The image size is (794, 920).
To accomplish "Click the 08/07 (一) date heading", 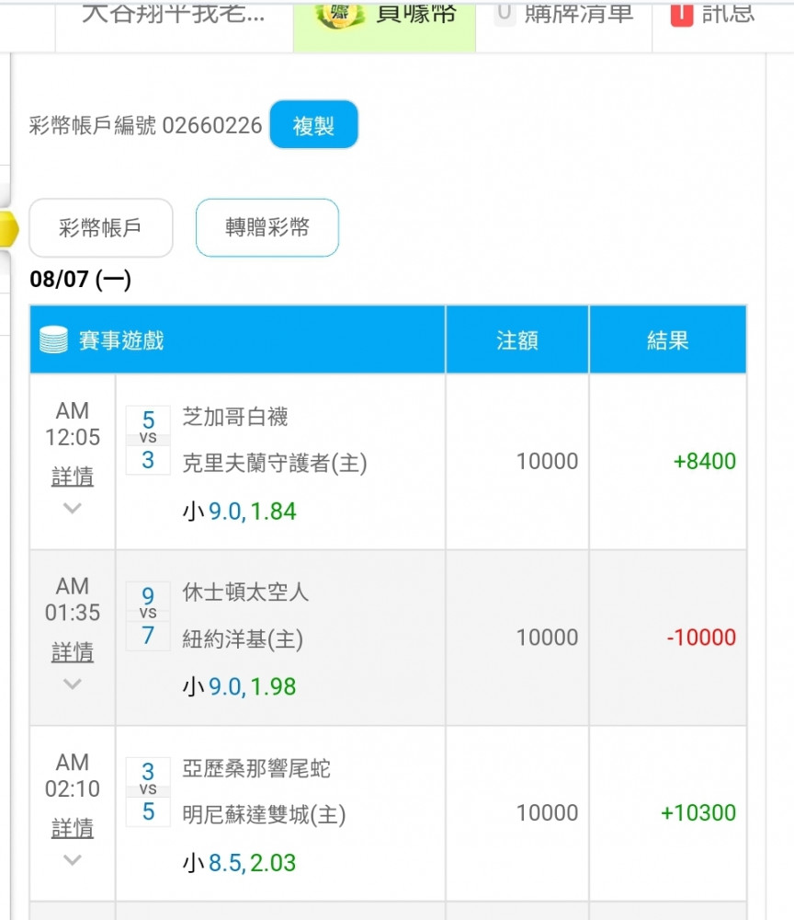I will tap(80, 280).
